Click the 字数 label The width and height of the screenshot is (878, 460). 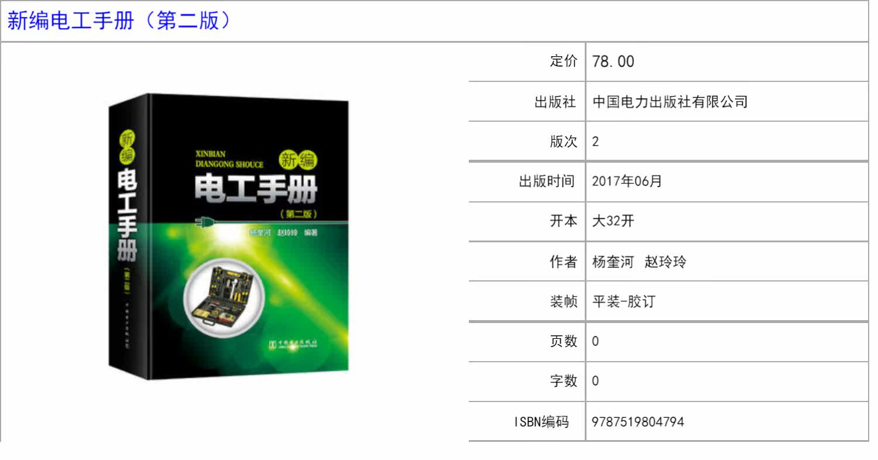[564, 381]
